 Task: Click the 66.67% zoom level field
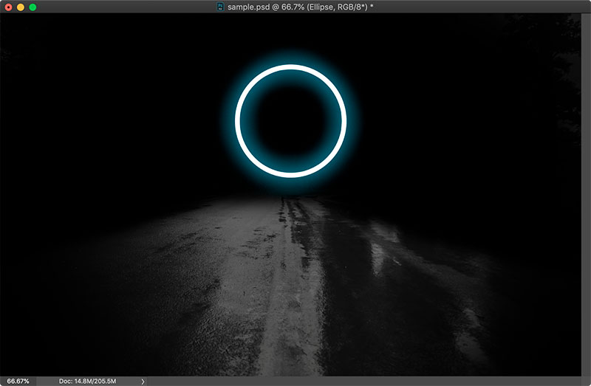click(18, 381)
